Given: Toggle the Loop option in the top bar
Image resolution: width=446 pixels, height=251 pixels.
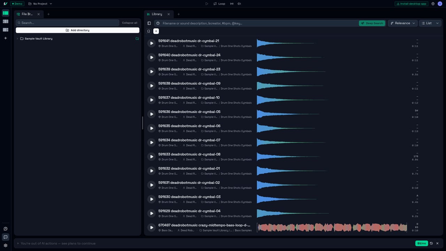Looking at the screenshot, I should (219, 4).
